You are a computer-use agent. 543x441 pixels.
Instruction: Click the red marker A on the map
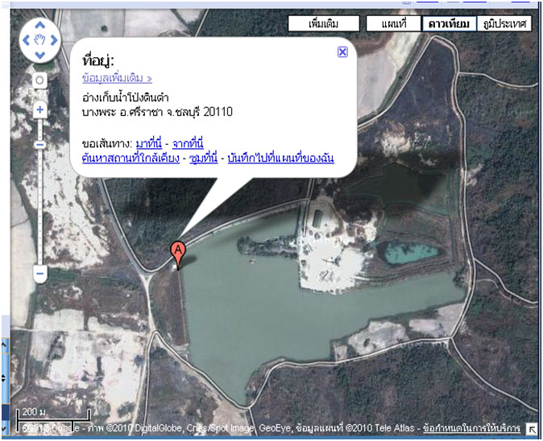tap(177, 253)
